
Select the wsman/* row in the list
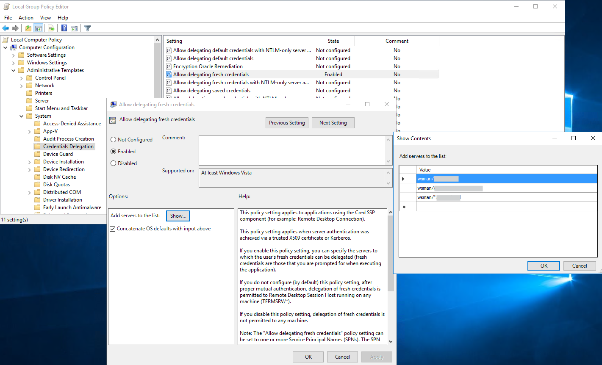tap(507, 197)
